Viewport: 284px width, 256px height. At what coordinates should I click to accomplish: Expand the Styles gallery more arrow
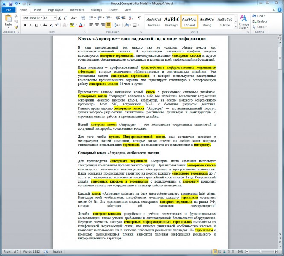[x=236, y=26]
